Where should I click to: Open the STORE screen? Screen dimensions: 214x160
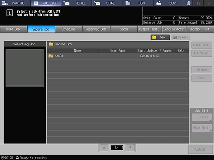[108, 3]
